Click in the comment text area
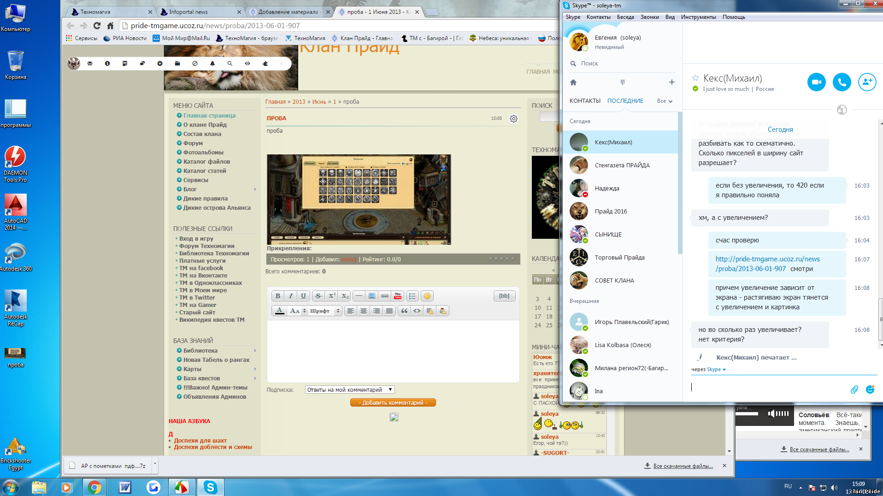 393,351
